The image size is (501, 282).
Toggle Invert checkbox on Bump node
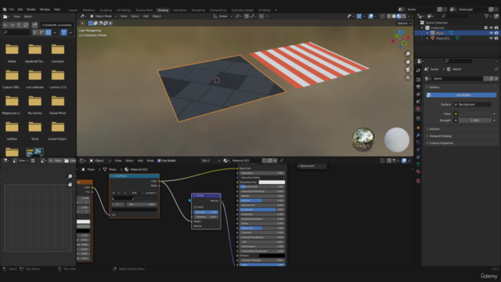coord(195,207)
